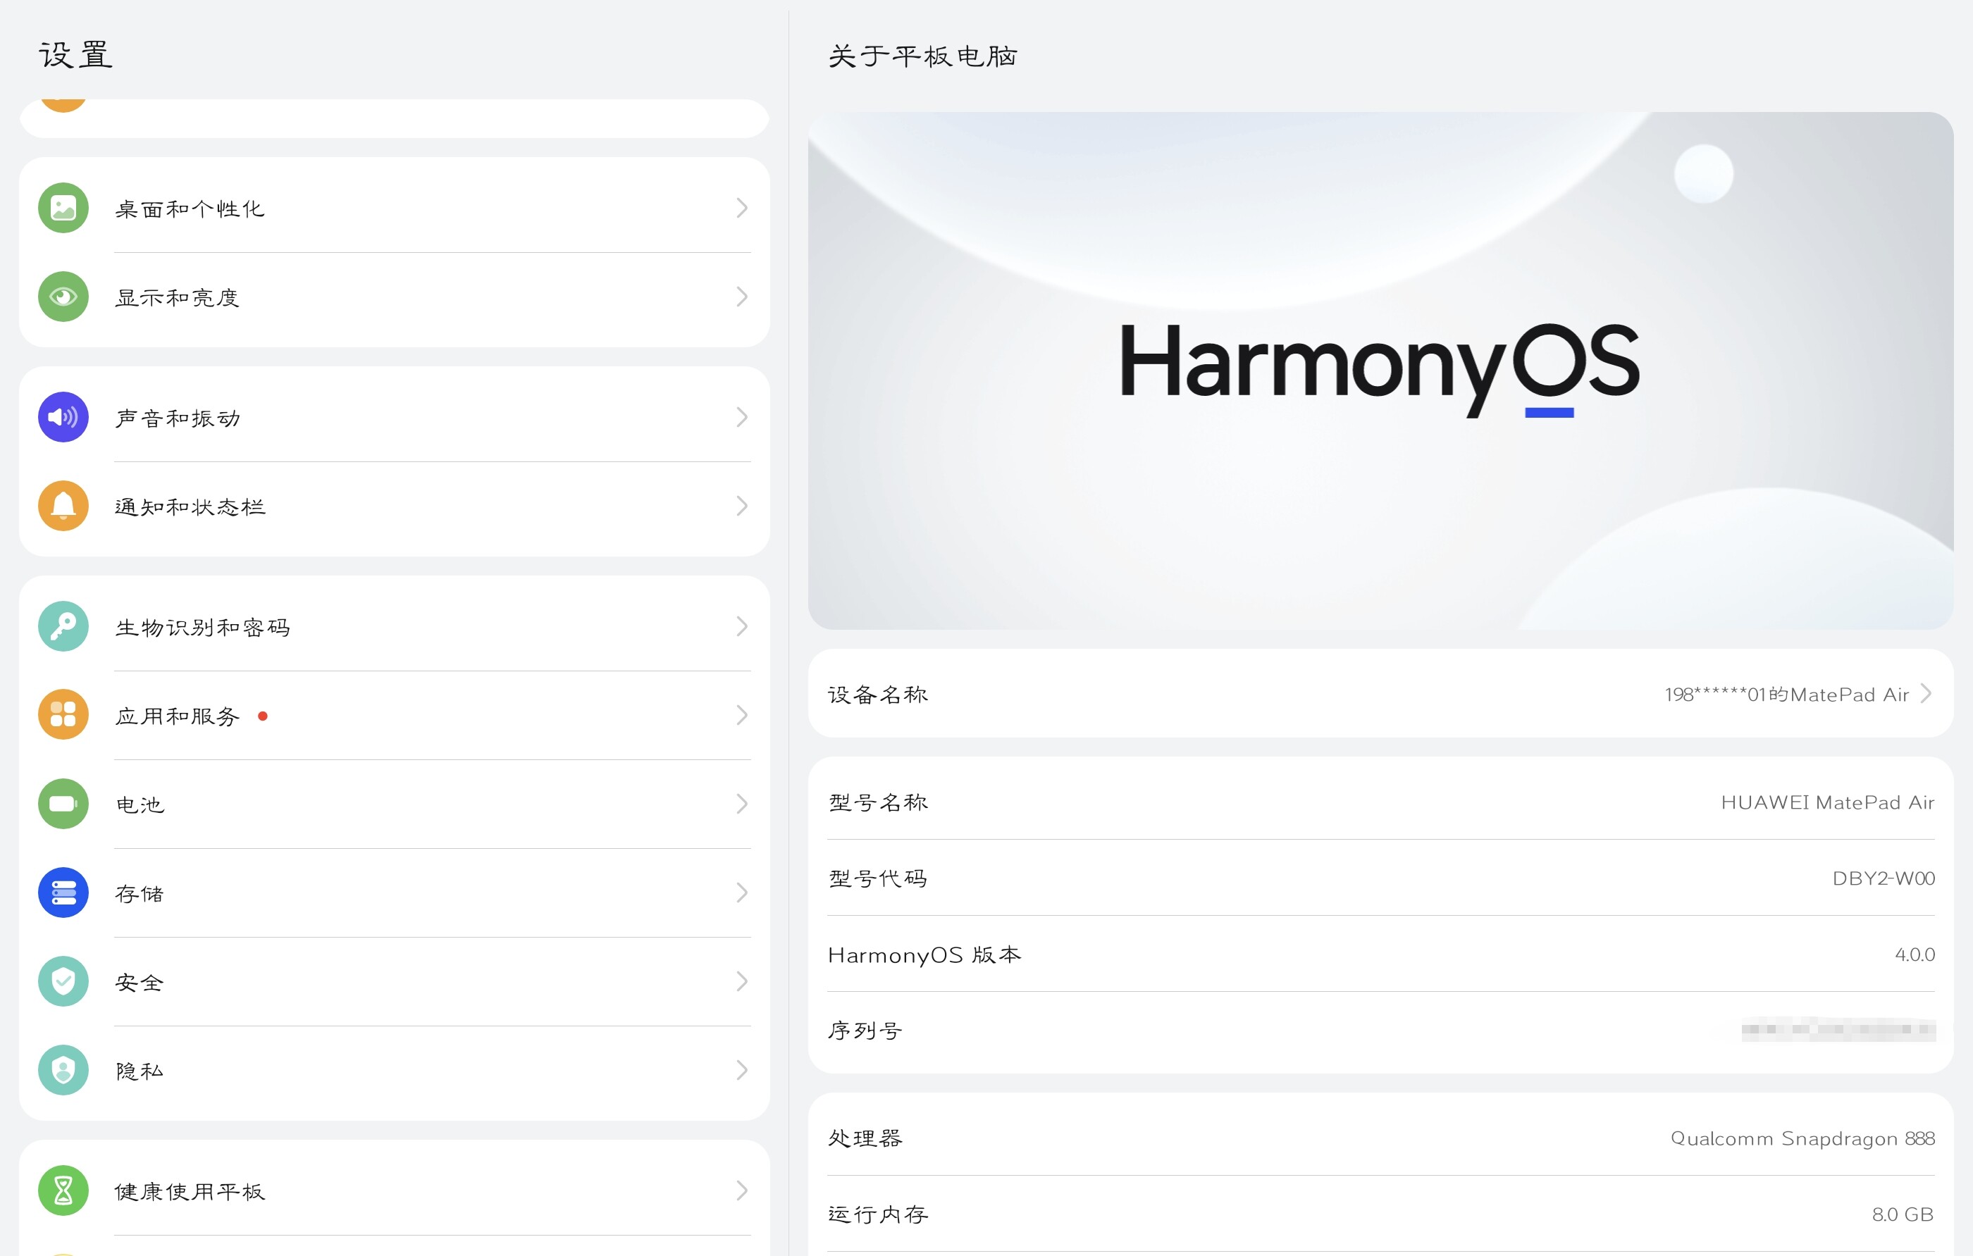This screenshot has height=1256, width=1973.
Task: Go to 声音和振动 settings
Action: [x=178, y=418]
